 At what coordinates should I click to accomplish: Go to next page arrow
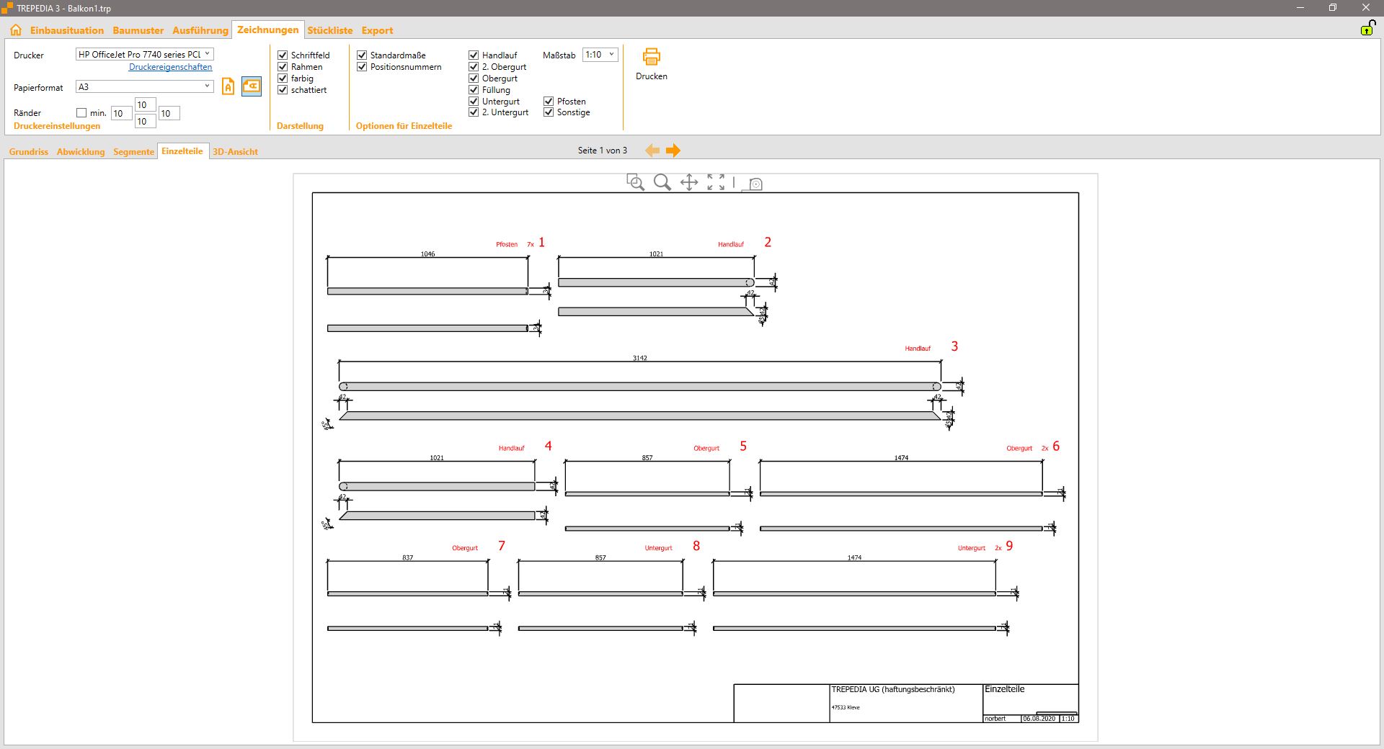coord(673,151)
